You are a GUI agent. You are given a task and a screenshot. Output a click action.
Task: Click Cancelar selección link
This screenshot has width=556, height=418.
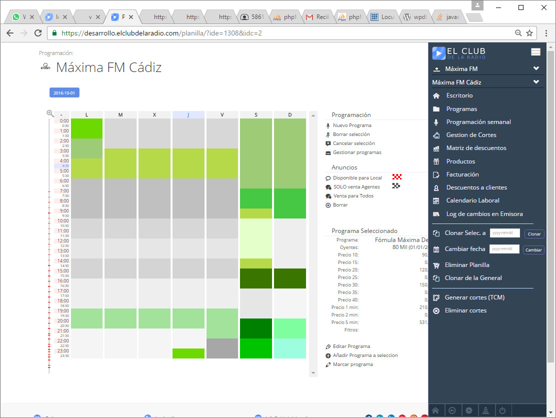coord(354,143)
